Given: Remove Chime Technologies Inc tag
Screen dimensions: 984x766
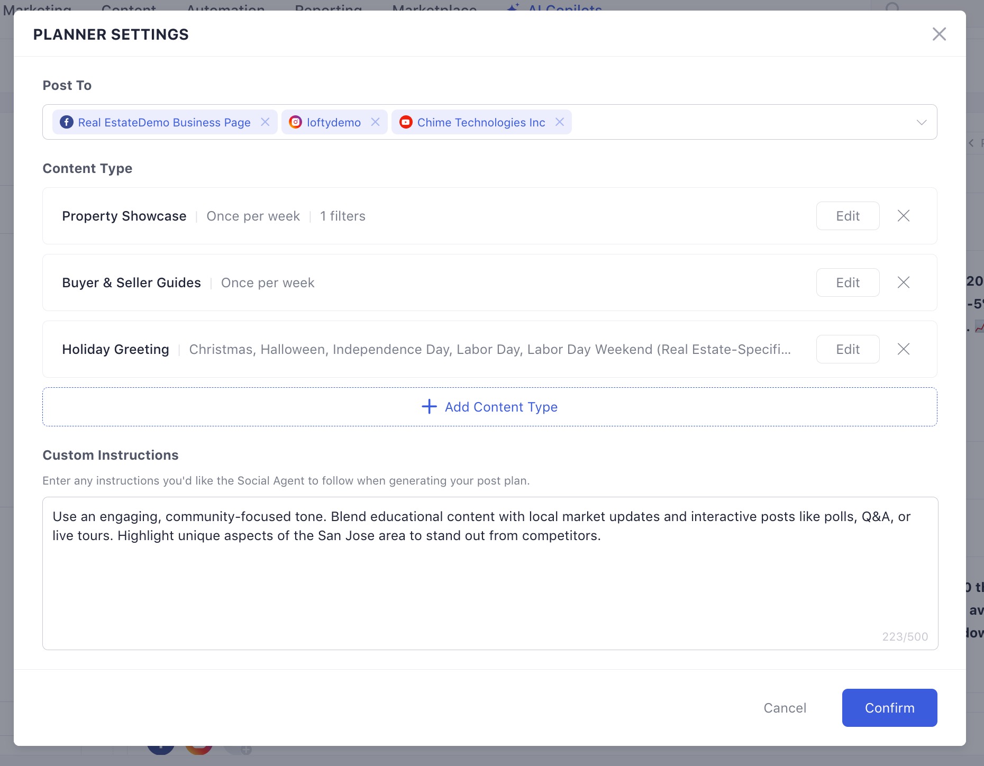Looking at the screenshot, I should click(x=559, y=122).
